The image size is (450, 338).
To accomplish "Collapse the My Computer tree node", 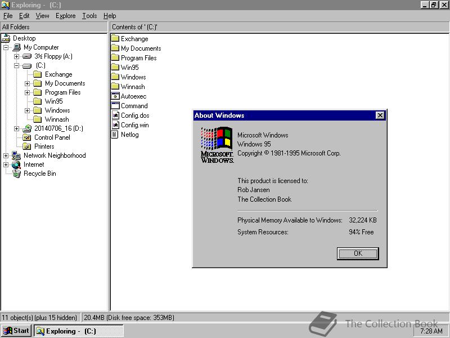I will (x=6, y=47).
